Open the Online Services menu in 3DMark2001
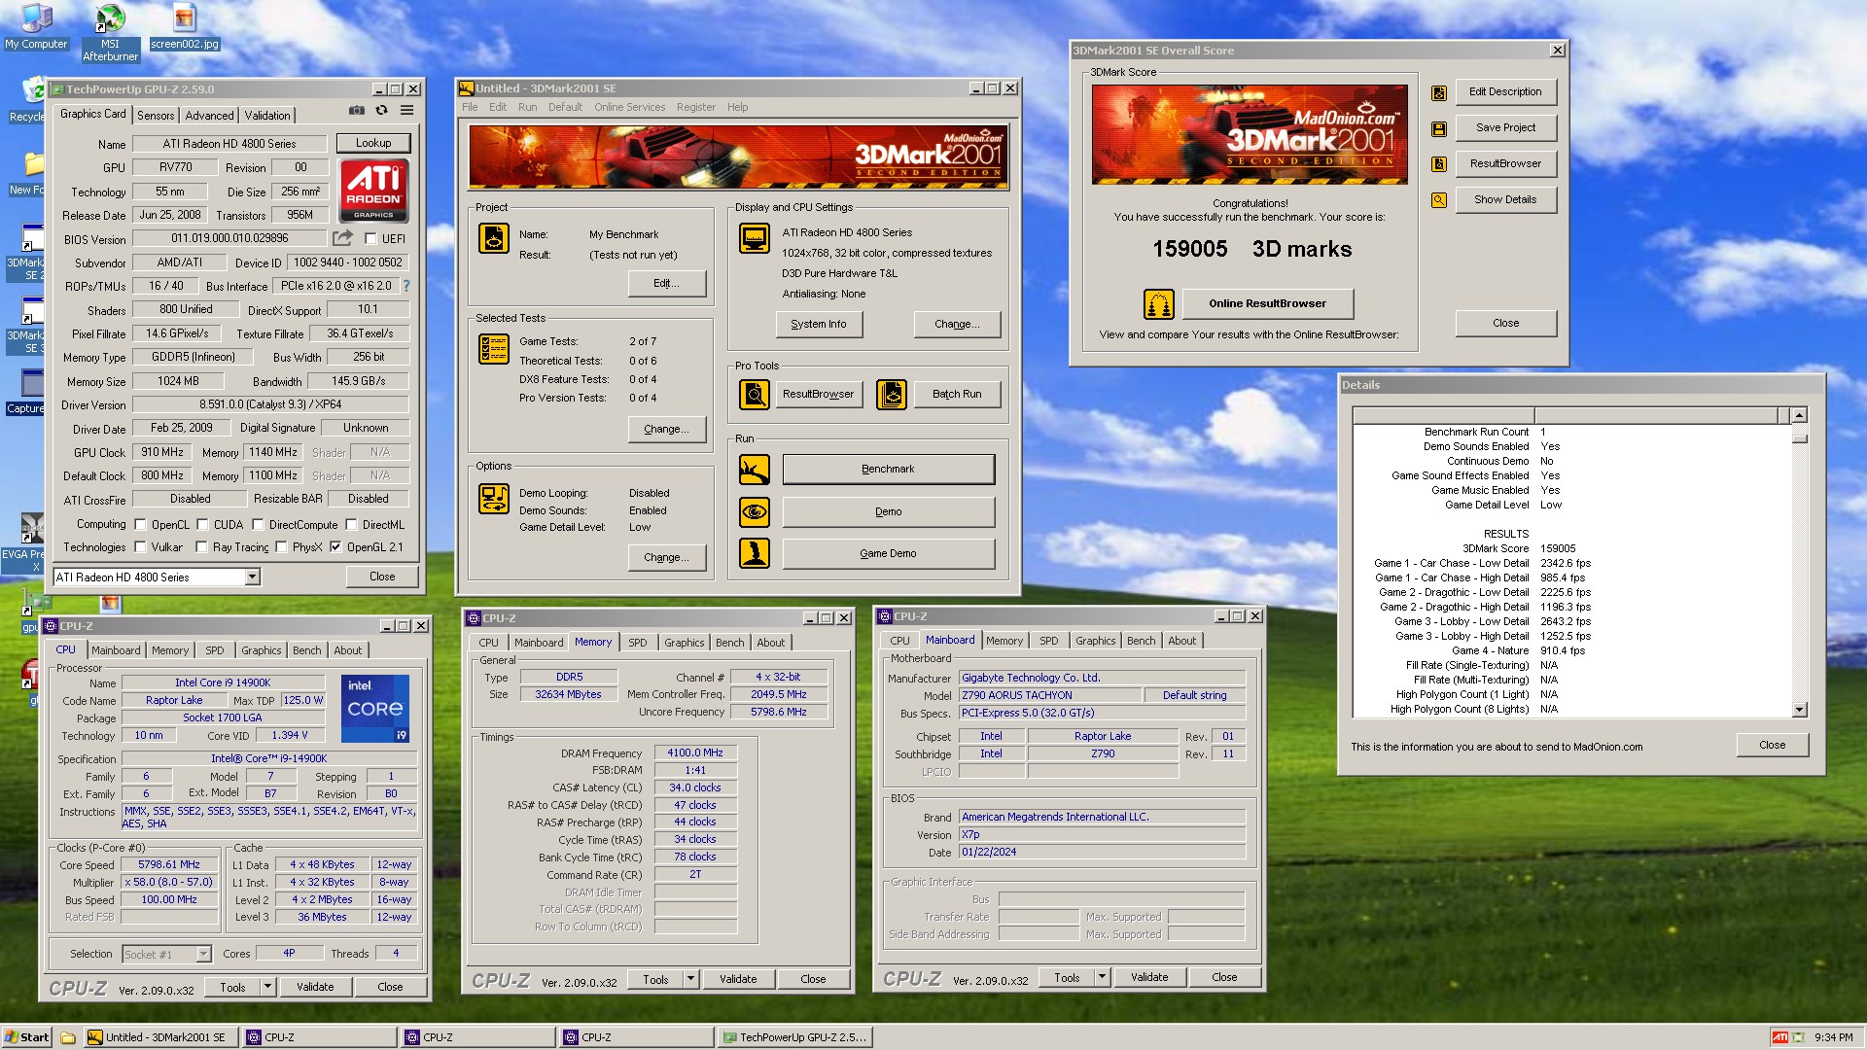This screenshot has width=1867, height=1050. [630, 108]
